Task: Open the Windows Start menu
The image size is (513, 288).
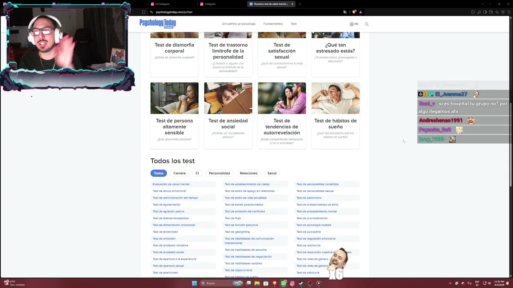Action: pos(194,283)
